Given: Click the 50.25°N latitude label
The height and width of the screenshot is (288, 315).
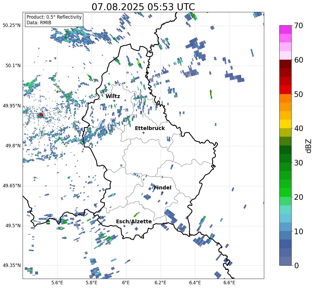Looking at the screenshot, I should (x=12, y=26).
